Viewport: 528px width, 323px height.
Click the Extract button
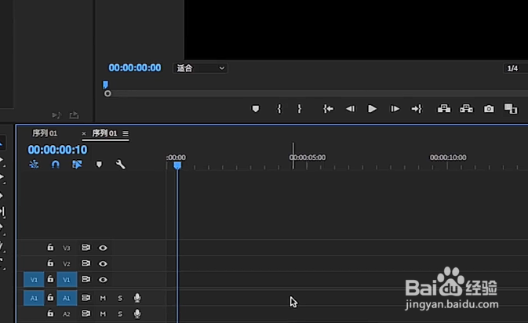point(466,108)
